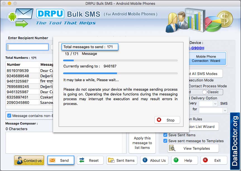Click the Currently sending to 946187 text
The height and width of the screenshot is (171, 241).
(90, 66)
